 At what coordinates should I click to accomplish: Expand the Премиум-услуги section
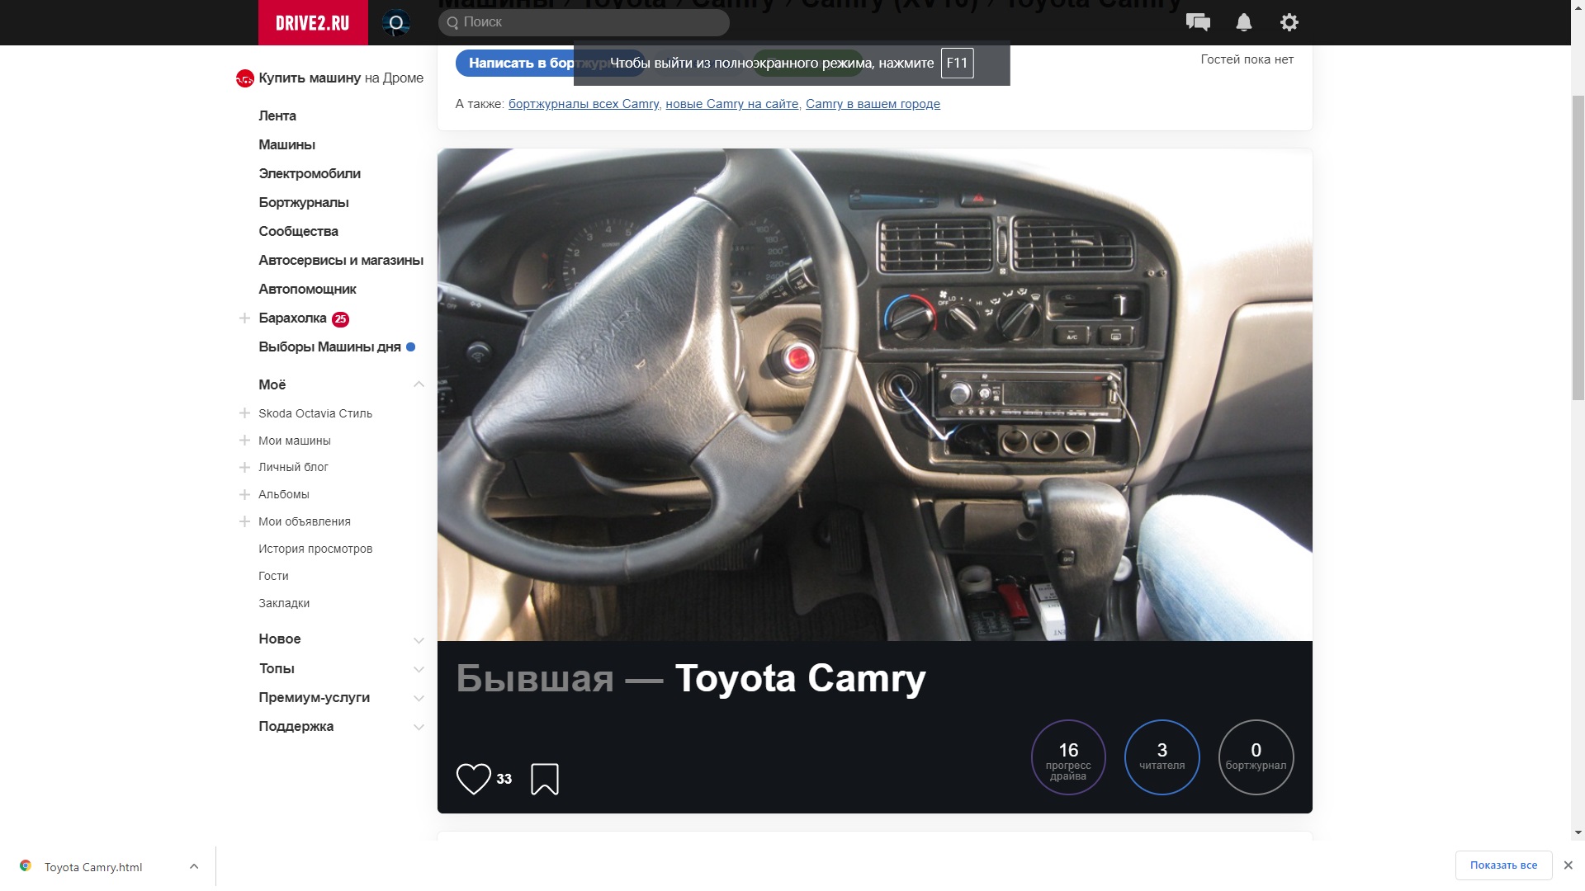(419, 698)
